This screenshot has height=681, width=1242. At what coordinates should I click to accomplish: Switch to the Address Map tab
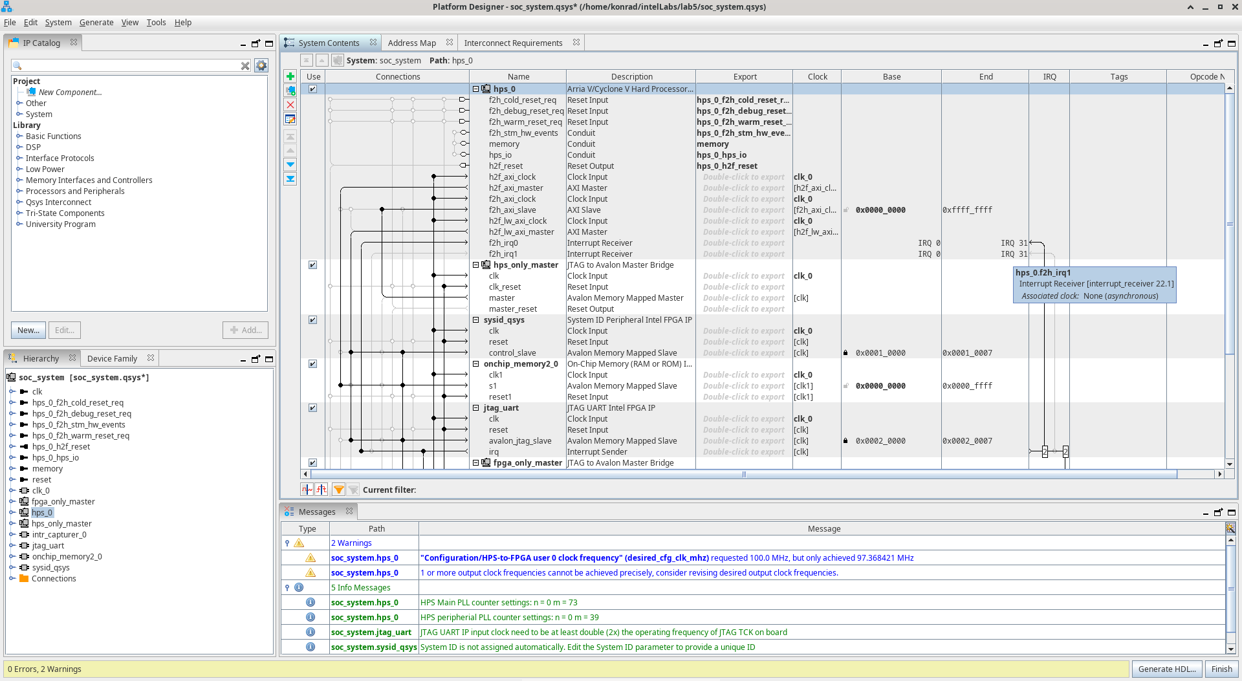tap(412, 43)
